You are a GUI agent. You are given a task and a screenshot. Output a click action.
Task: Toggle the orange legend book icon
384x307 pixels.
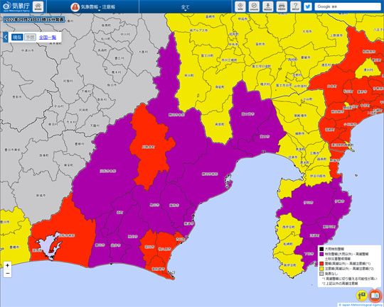click(375, 296)
